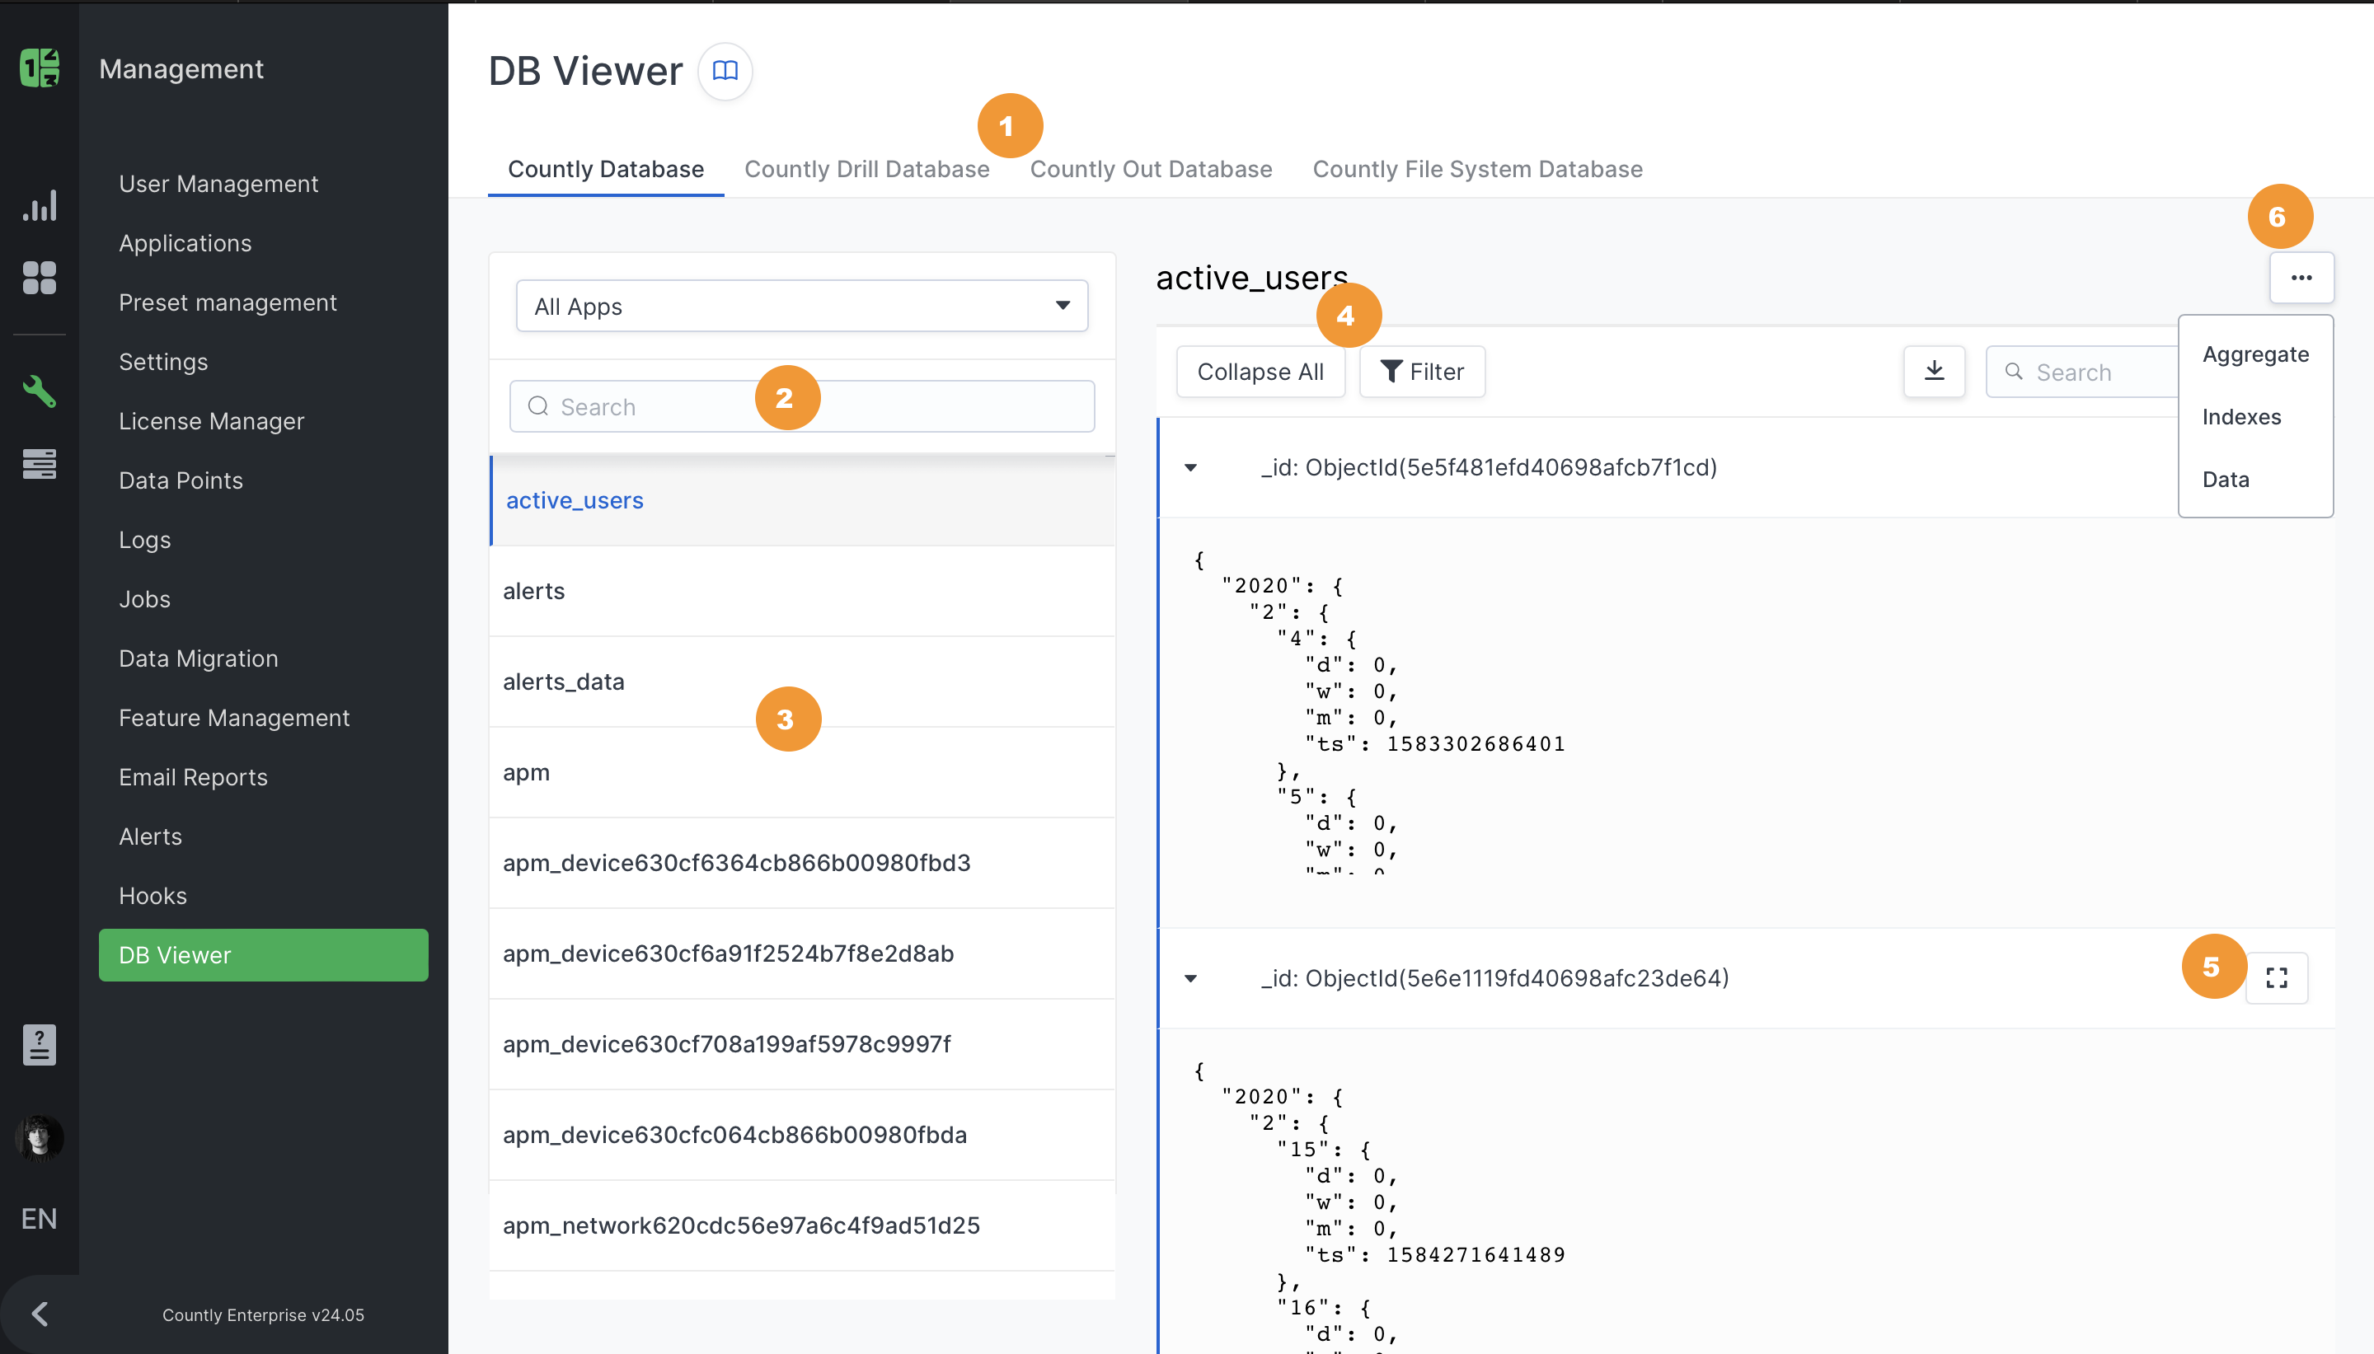Select the active_users collection
Screen dimensions: 2374x1354
click(801, 500)
